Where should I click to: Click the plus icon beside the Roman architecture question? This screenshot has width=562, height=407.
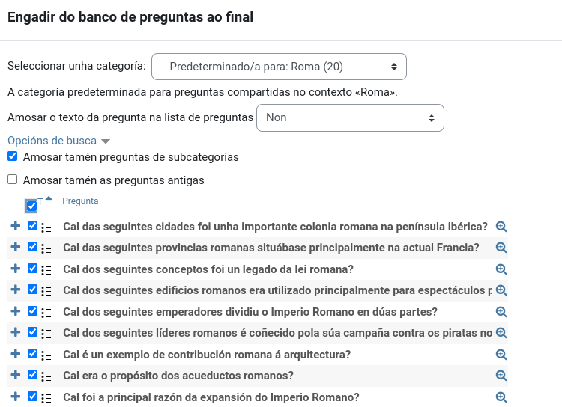click(15, 354)
